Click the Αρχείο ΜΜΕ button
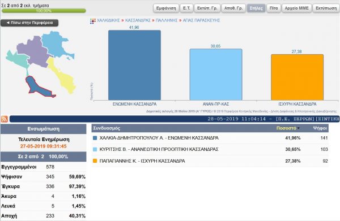This screenshot has width=340, height=221. click(x=296, y=8)
